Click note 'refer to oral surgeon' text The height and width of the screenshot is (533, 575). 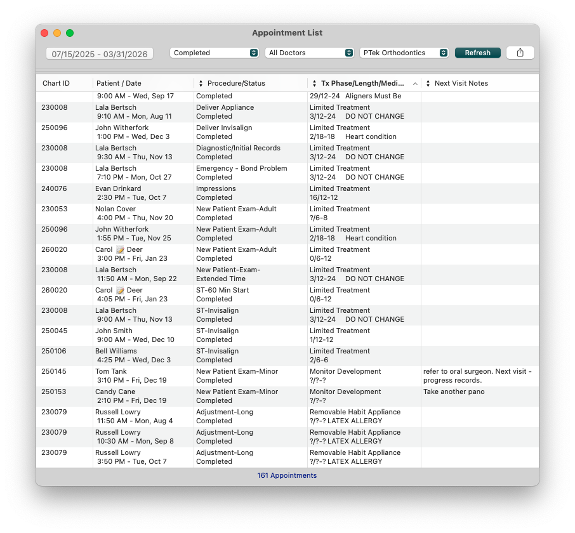tap(477, 376)
